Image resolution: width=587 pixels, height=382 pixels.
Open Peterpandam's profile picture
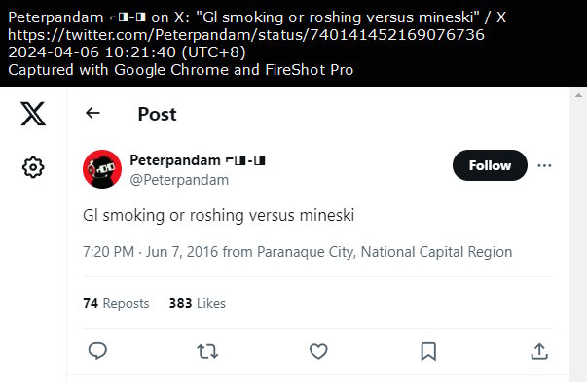coord(102,169)
